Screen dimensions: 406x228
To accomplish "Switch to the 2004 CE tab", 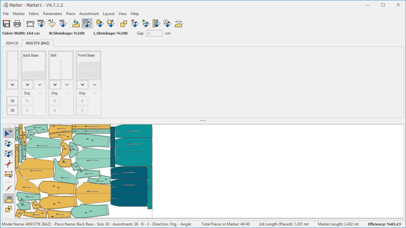I will 12,43.
